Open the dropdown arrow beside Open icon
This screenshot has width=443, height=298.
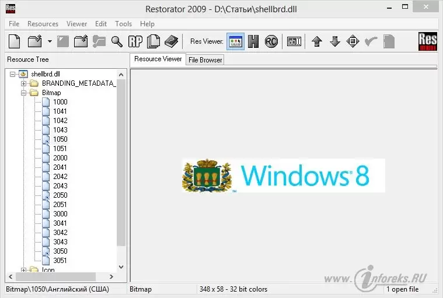click(x=50, y=41)
